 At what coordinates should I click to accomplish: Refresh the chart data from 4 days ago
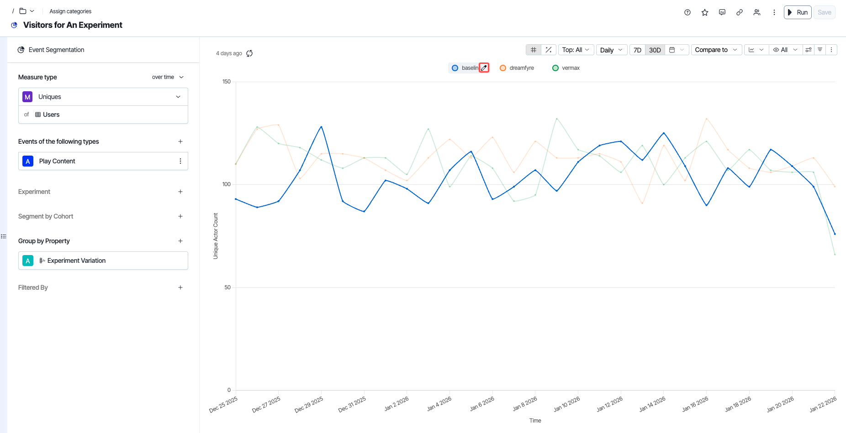(x=249, y=53)
